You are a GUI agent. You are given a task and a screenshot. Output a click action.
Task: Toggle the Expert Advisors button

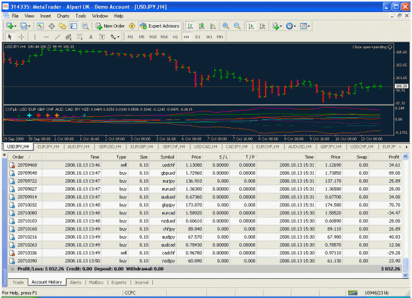click(x=160, y=26)
